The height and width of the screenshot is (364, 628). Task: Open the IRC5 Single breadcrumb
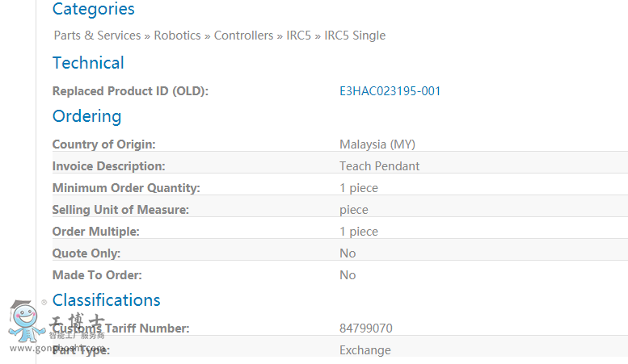click(x=355, y=36)
